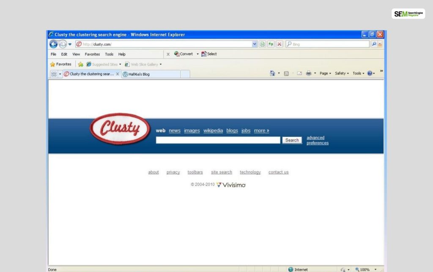This screenshot has width=433, height=272.
Task: Close the Convert toolbar with its X
Action: tap(168, 54)
